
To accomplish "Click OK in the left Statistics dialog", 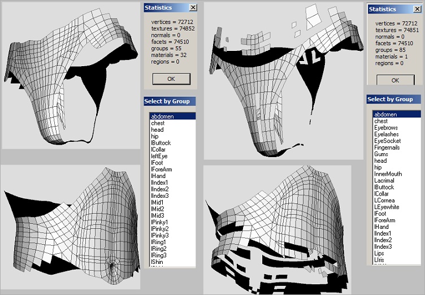I will click(x=171, y=79).
